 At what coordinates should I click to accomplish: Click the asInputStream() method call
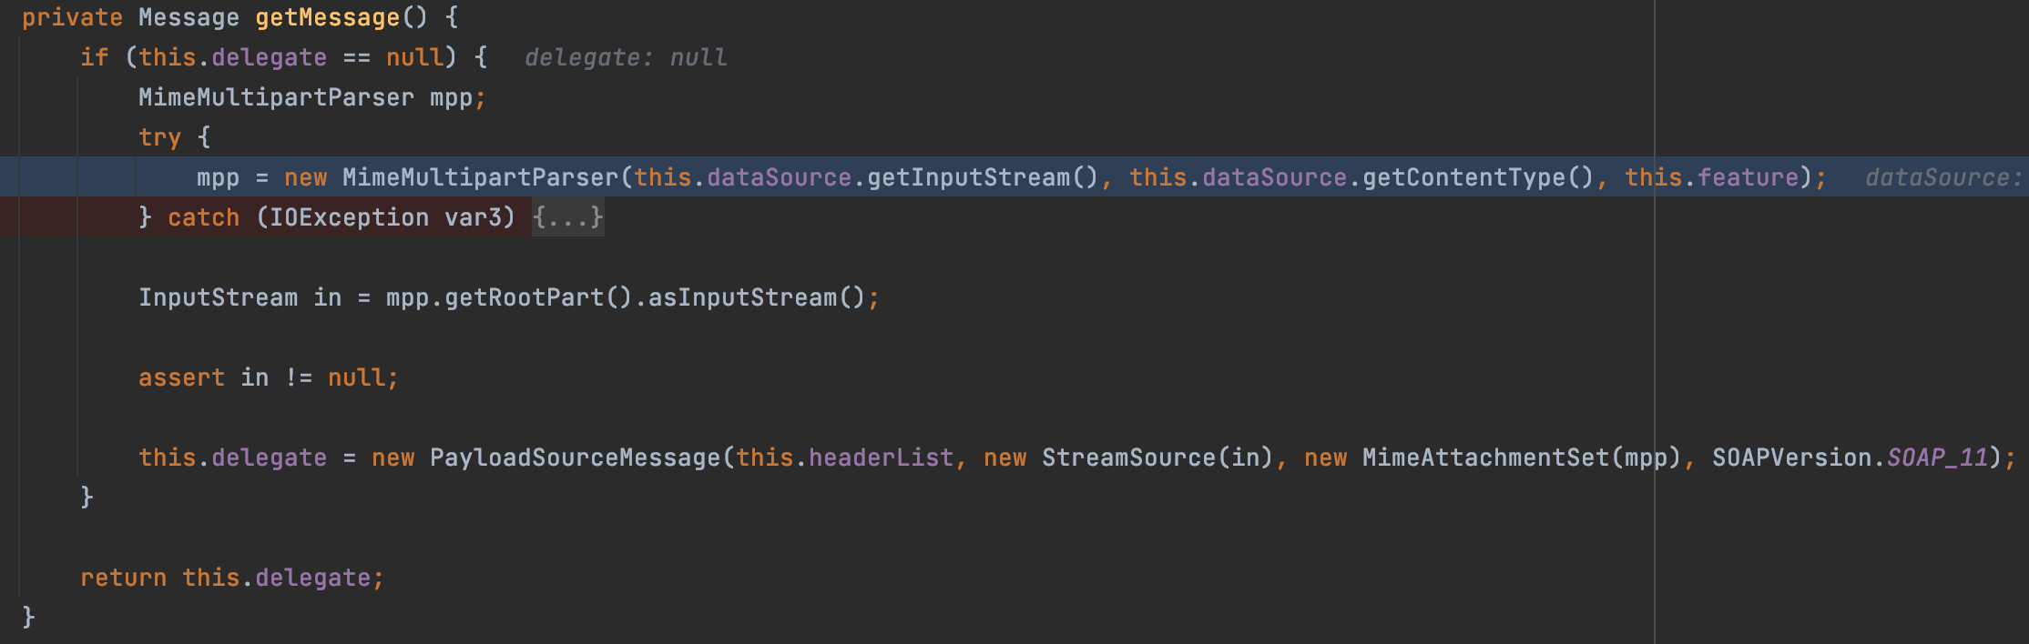[x=742, y=297]
